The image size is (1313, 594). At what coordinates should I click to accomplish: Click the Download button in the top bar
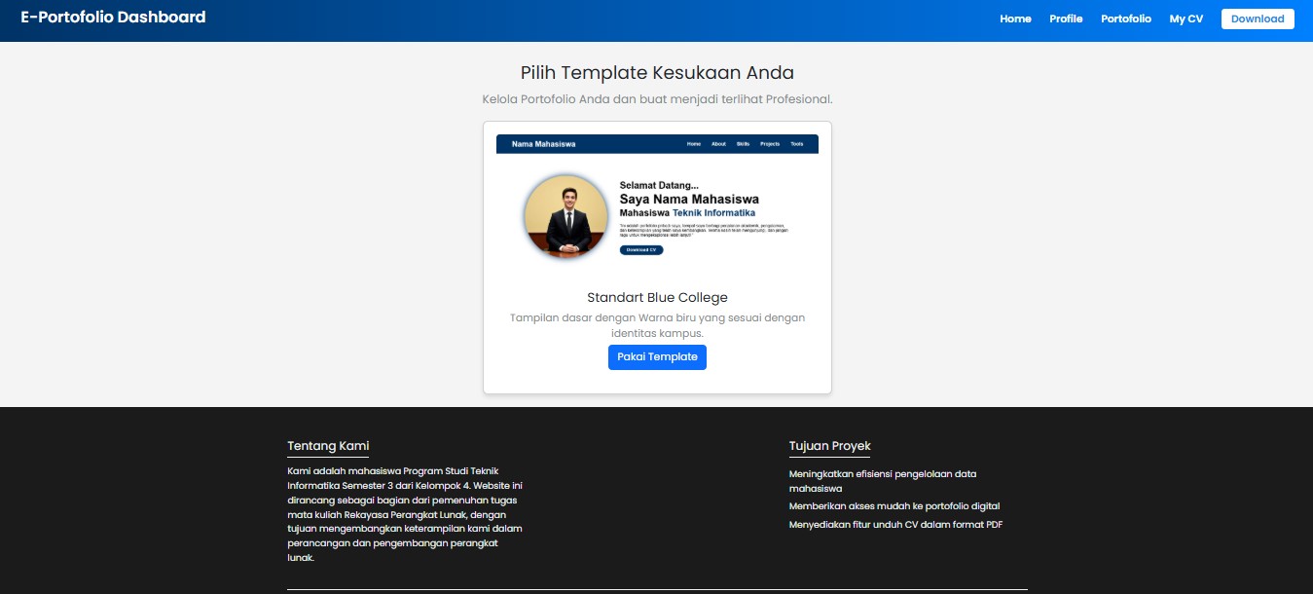pos(1257,19)
